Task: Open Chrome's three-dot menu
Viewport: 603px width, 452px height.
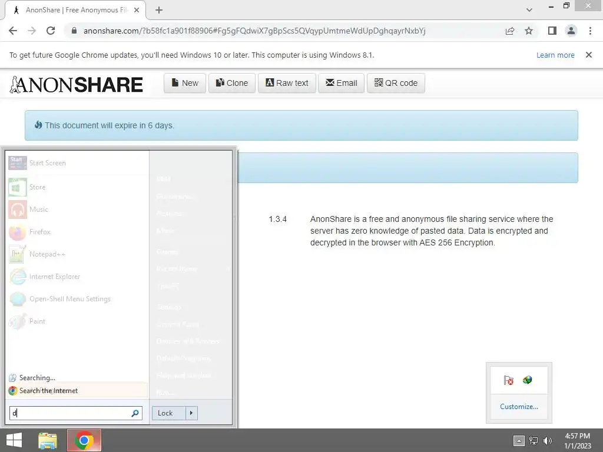Action: tap(590, 31)
